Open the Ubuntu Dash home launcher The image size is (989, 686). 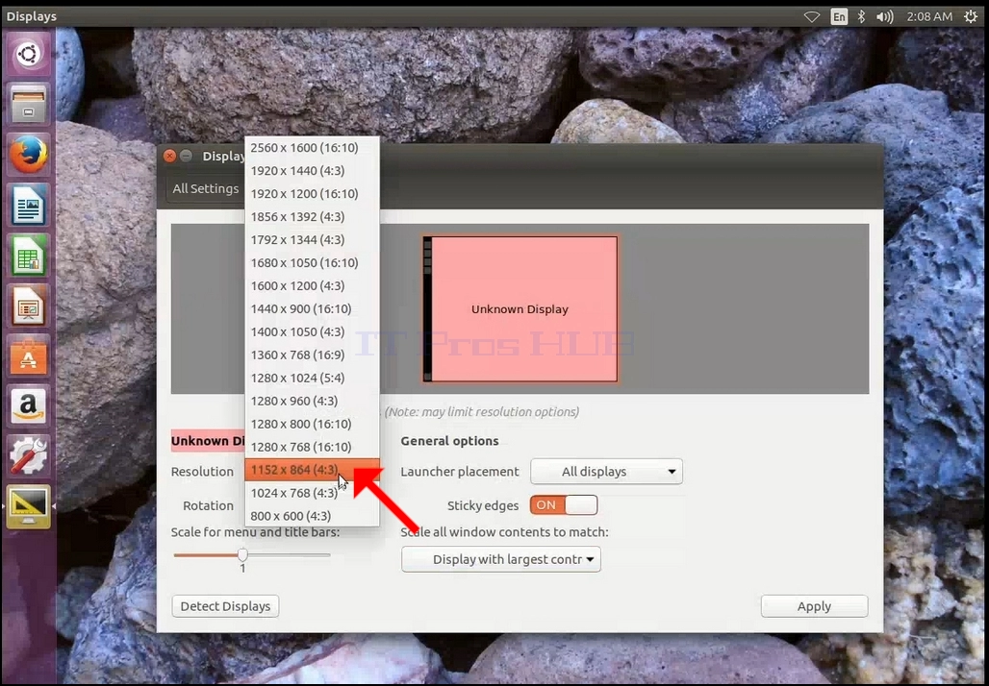(28, 54)
